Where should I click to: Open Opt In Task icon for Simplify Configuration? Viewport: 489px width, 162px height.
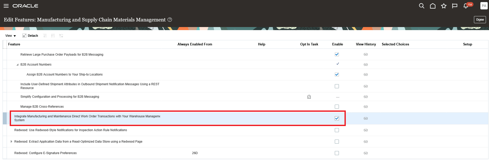click(309, 97)
